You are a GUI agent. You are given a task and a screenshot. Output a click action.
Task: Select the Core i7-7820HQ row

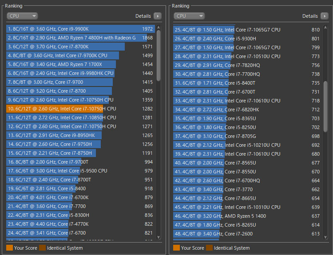coord(248,65)
